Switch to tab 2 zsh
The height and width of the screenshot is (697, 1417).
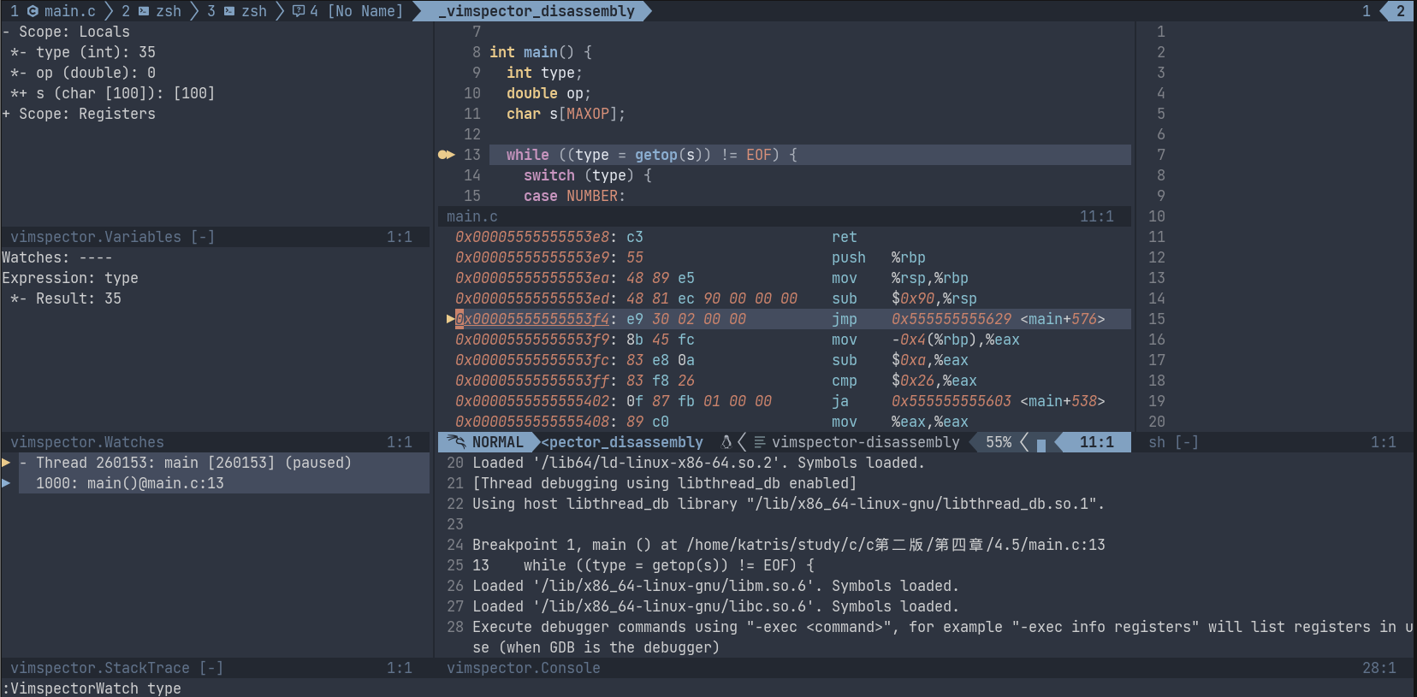pos(151,11)
